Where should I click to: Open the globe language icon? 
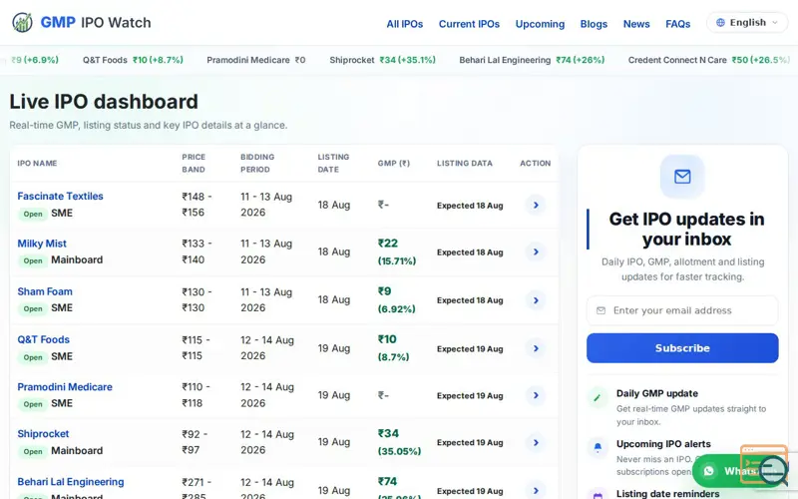(720, 22)
